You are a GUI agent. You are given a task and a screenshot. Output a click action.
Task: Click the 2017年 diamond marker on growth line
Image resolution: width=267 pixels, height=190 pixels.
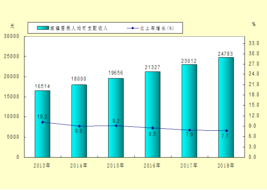[190, 130]
